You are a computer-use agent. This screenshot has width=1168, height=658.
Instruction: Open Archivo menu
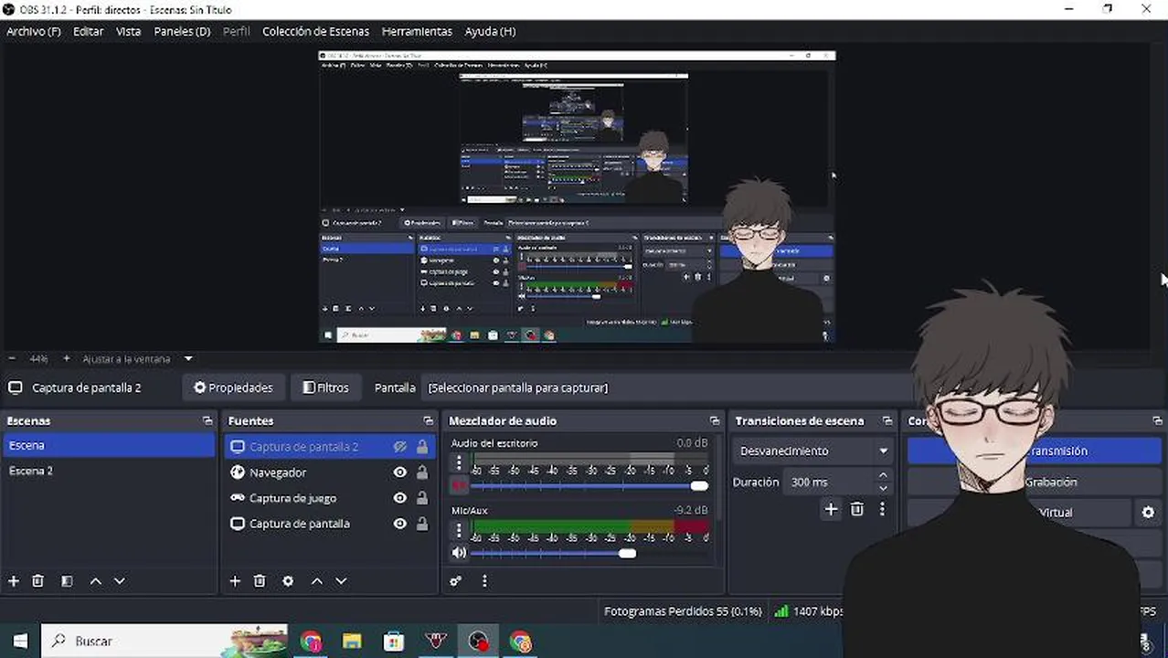pyautogui.click(x=34, y=31)
